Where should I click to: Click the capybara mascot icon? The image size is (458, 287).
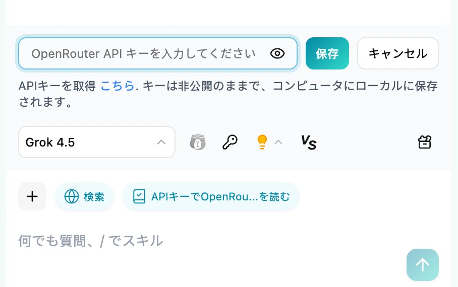(x=198, y=142)
